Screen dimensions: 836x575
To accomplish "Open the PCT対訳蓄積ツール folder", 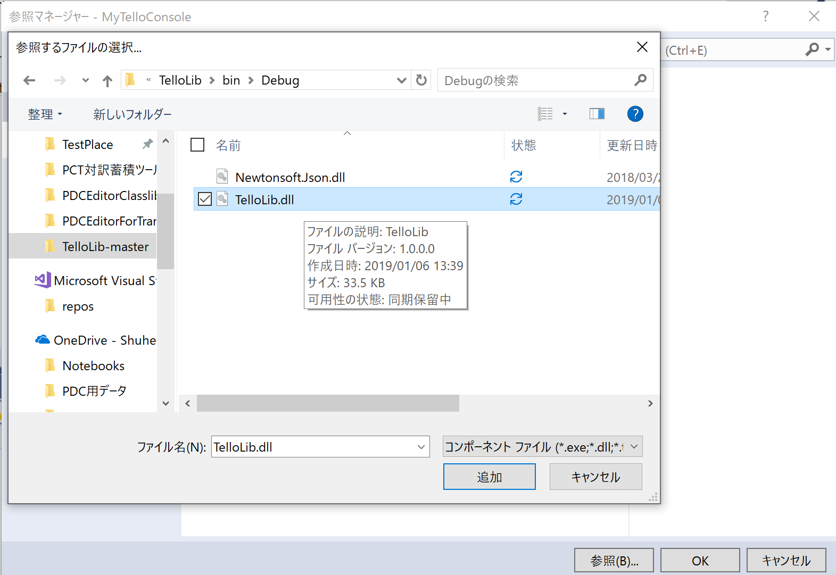I will 109,170.
